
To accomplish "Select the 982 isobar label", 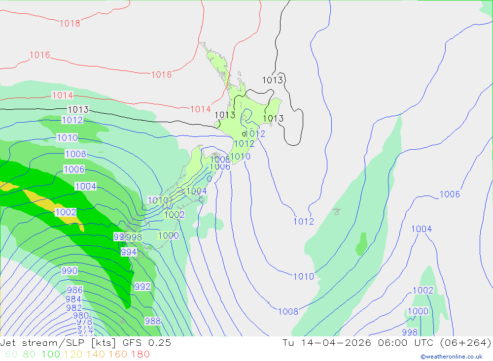I will (74, 308).
